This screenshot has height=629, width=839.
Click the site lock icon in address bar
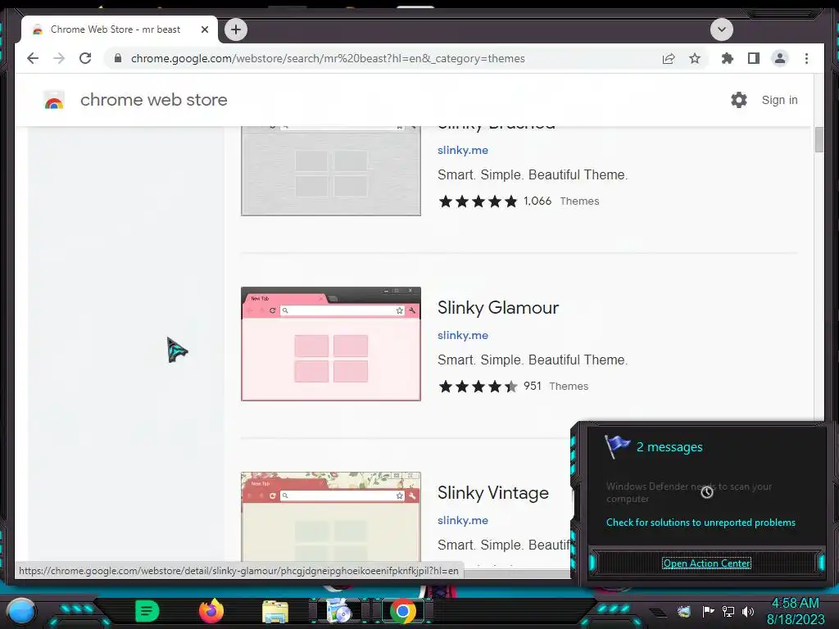[x=118, y=58]
